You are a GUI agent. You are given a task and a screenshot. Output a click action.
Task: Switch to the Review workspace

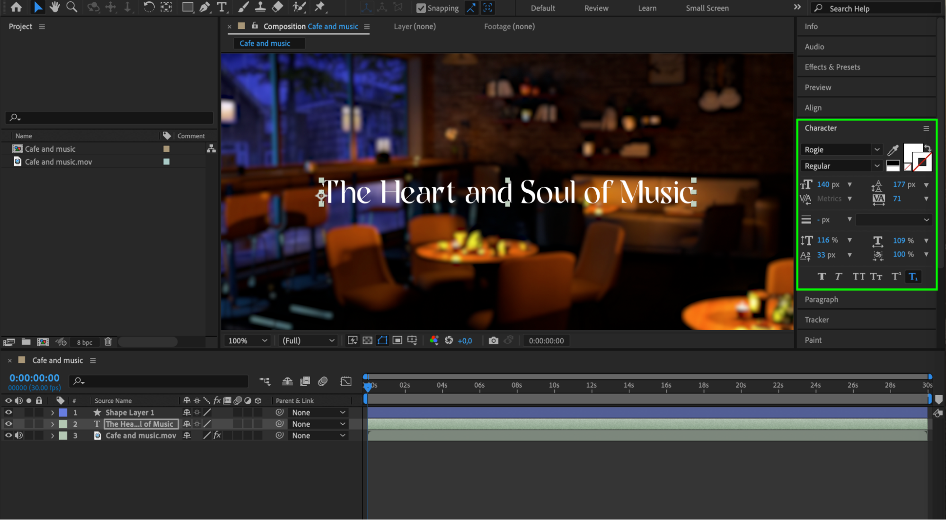coord(596,8)
